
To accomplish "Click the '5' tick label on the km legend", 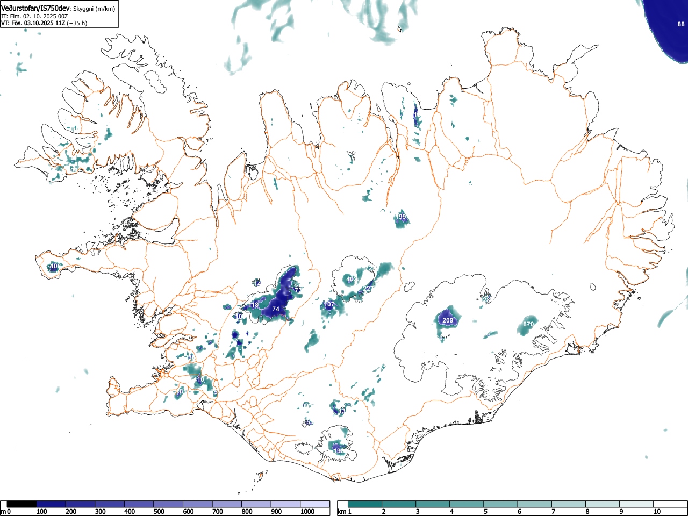I will tap(485, 512).
